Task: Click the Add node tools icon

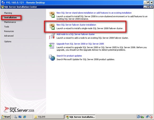Action: [52, 36]
